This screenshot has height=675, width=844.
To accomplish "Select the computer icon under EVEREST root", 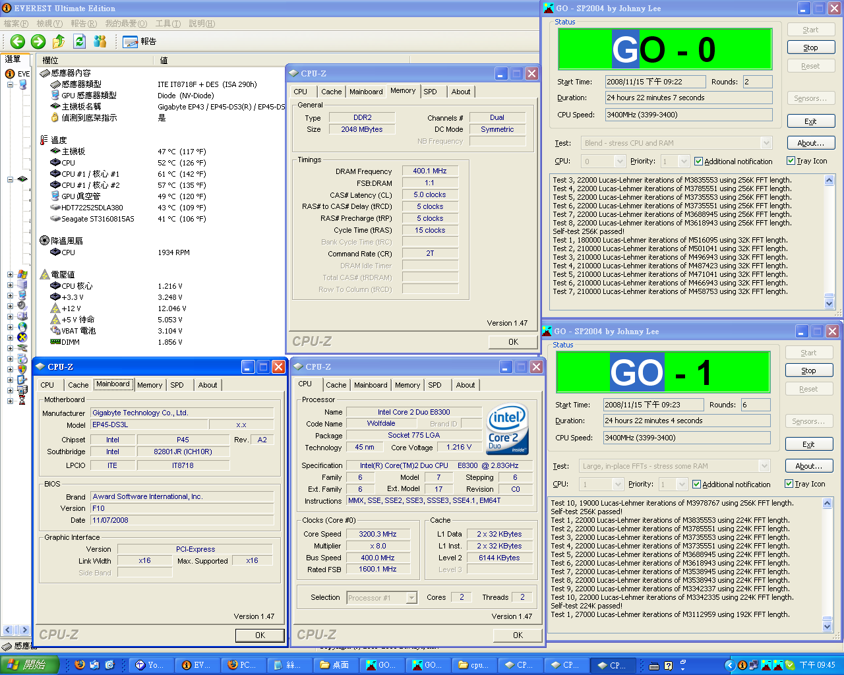I will 23,84.
